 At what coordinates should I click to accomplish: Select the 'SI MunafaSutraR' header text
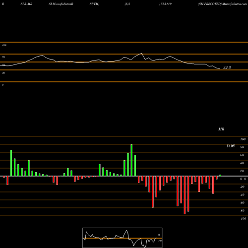pyautogui.click(x=61, y=4)
